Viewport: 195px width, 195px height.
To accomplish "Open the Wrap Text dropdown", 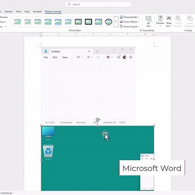I will coord(169,21).
